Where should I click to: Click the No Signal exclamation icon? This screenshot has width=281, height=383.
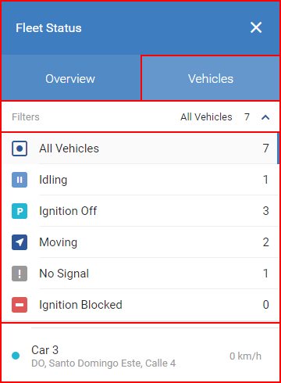coord(20,274)
